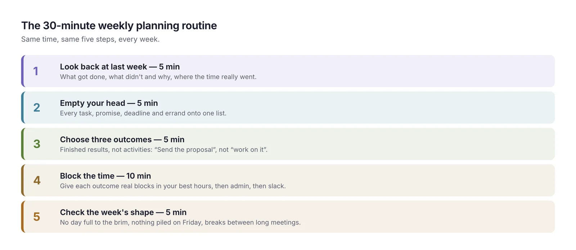Click the text about 'Send the proposal' example
This screenshot has height=250, width=576.
[164, 149]
